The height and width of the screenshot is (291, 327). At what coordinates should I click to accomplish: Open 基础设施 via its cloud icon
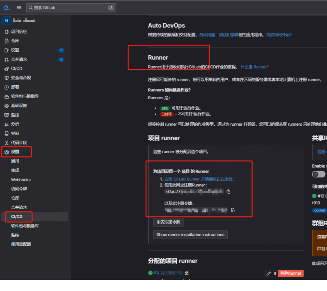7,106
